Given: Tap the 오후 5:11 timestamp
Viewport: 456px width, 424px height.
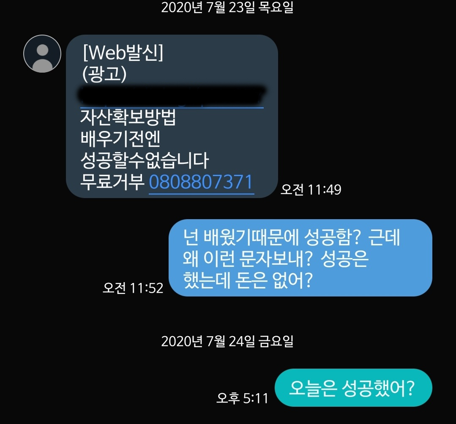Looking at the screenshot, I should (242, 398).
